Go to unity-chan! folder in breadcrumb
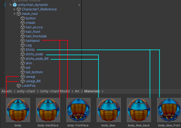The image size is (181, 128). (26, 91)
